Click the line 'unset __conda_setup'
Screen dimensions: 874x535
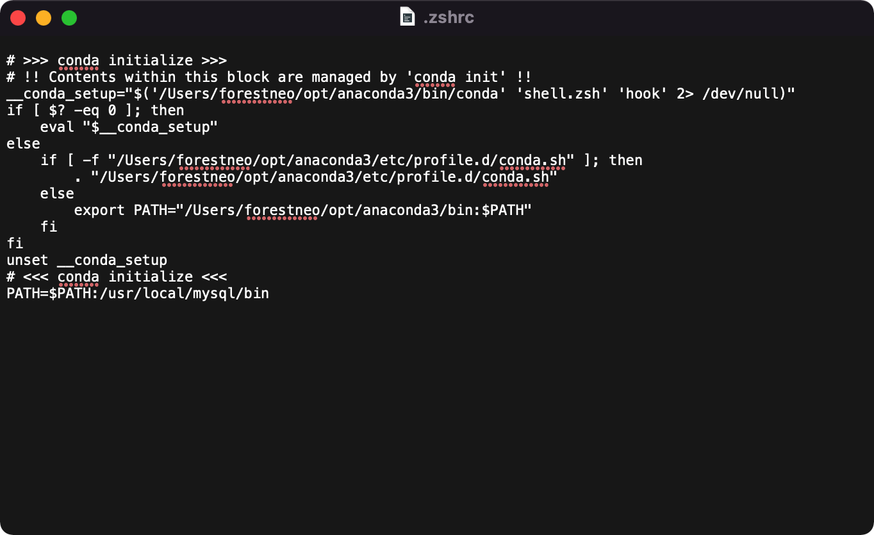pos(87,260)
